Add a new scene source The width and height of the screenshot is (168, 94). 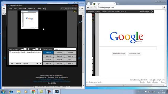12,63
